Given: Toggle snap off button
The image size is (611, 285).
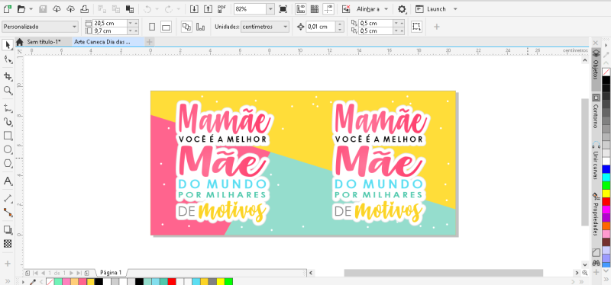Looking at the screenshot, I should tap(346, 9).
